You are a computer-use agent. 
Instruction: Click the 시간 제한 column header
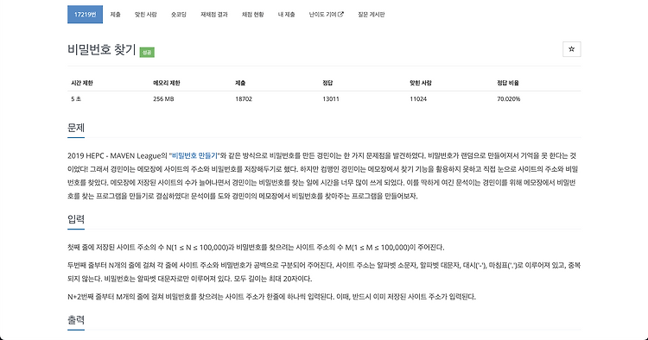coord(82,83)
